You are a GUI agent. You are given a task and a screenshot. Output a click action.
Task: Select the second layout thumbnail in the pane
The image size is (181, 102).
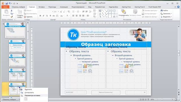click(x=17, y=46)
